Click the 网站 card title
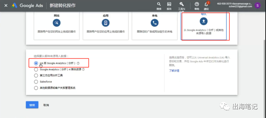Screen dimensions: 266x118 point(56,16)
